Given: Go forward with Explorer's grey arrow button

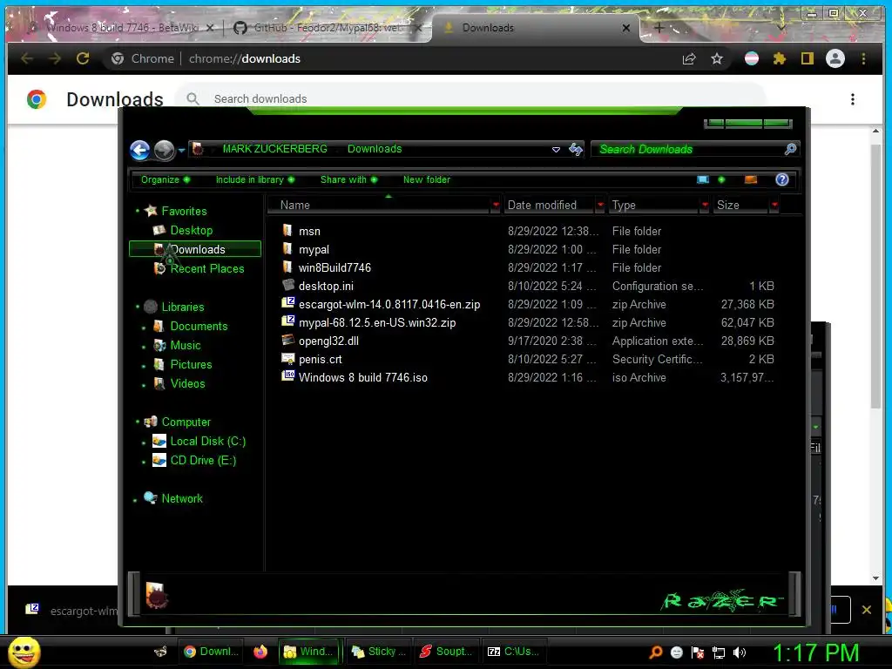Looking at the screenshot, I should click(x=165, y=150).
